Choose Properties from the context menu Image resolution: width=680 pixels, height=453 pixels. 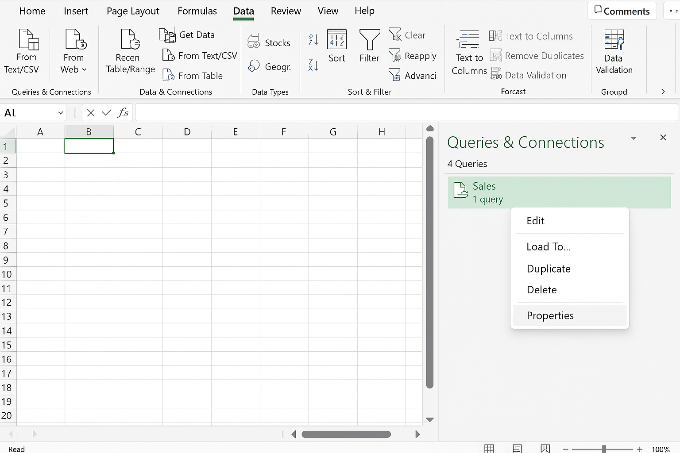point(570,315)
